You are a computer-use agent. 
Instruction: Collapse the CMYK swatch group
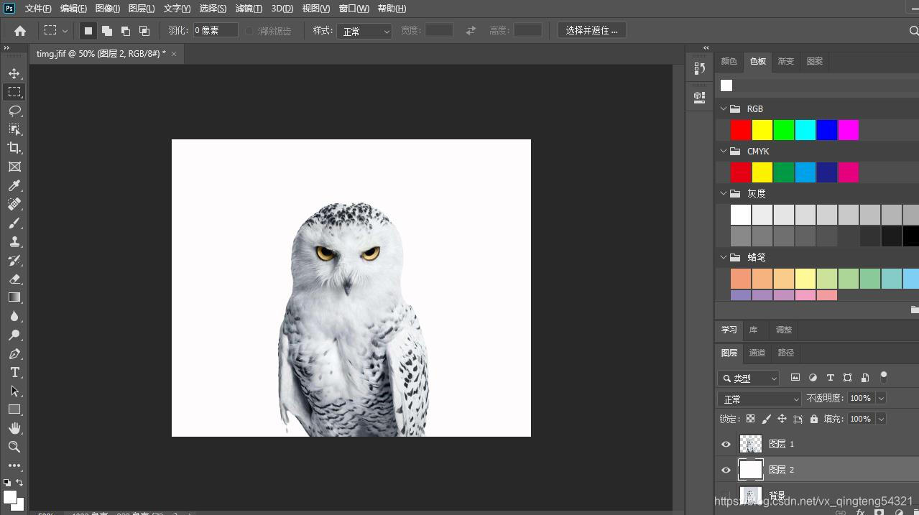(x=724, y=152)
